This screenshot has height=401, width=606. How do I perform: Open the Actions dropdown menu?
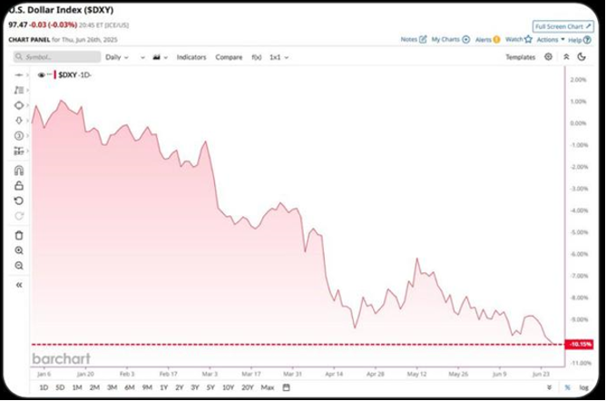coord(551,39)
